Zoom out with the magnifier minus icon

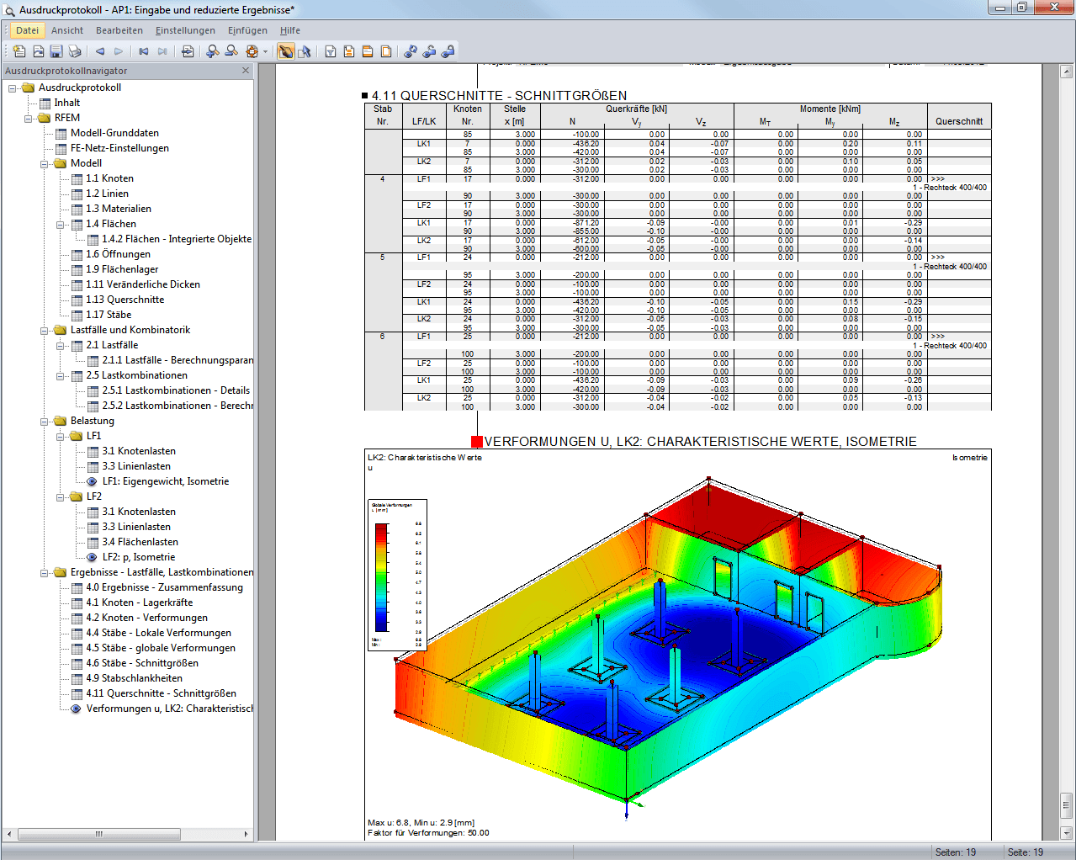(231, 51)
